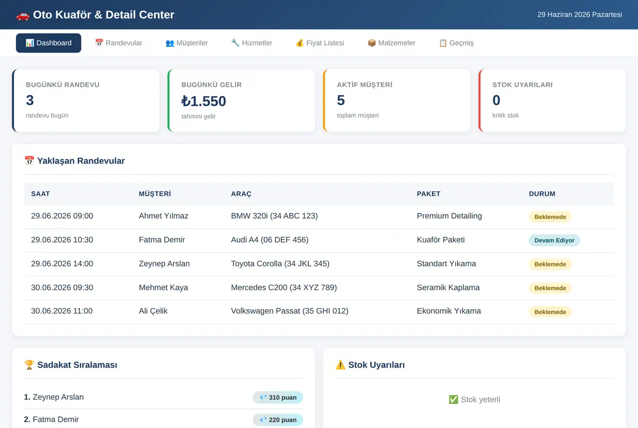Open the Müşteriler tab
Viewport: 638px width, 428px height.
point(187,43)
